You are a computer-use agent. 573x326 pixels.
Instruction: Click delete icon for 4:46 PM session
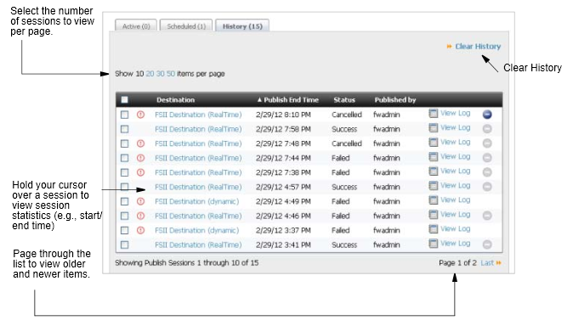click(487, 216)
